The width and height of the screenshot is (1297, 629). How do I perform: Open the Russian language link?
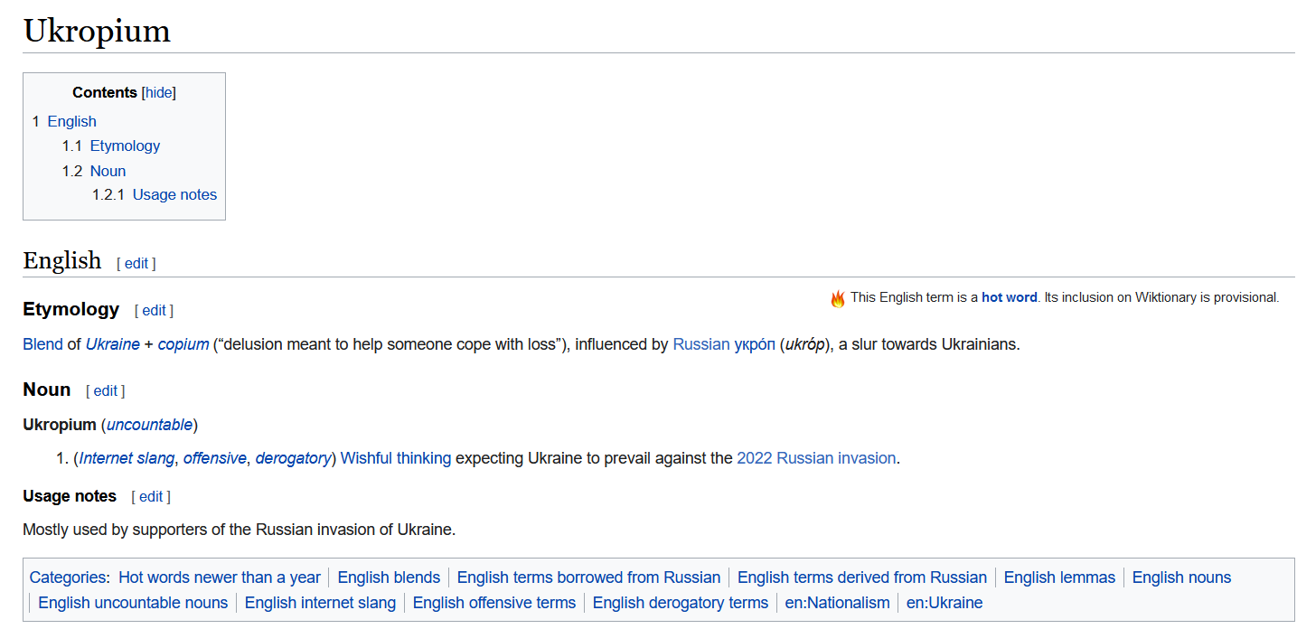(x=700, y=344)
